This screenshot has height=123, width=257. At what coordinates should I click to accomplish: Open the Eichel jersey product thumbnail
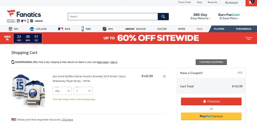tap(28, 90)
